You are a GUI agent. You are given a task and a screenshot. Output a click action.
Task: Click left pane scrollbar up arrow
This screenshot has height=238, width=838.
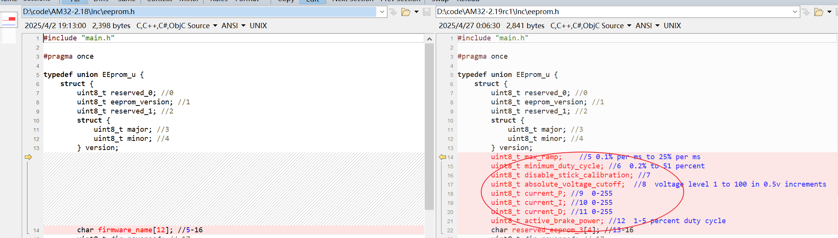(x=429, y=39)
